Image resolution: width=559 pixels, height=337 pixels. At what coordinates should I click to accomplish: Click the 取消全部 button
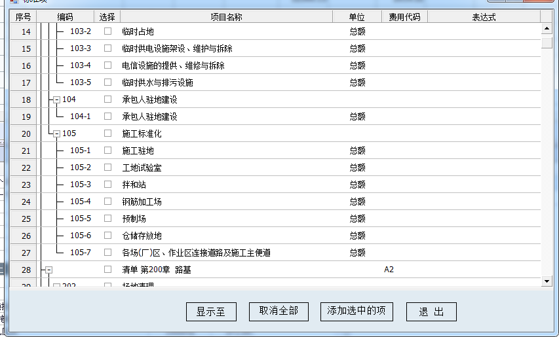(x=279, y=311)
